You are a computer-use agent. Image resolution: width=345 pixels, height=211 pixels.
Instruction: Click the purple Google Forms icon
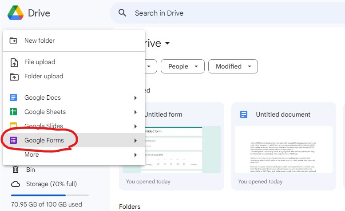pyautogui.click(x=14, y=141)
